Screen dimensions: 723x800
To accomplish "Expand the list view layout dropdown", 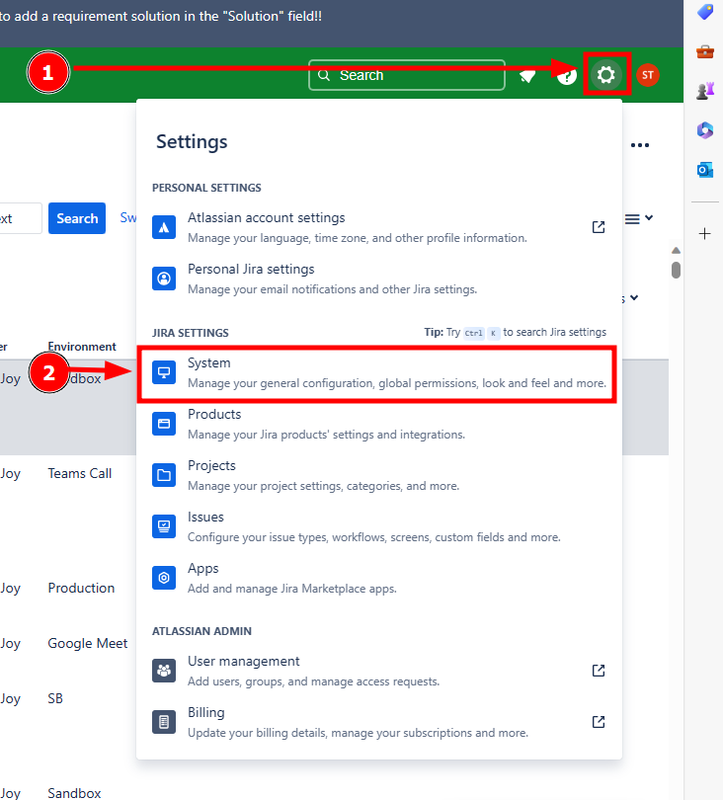I will tap(639, 218).
